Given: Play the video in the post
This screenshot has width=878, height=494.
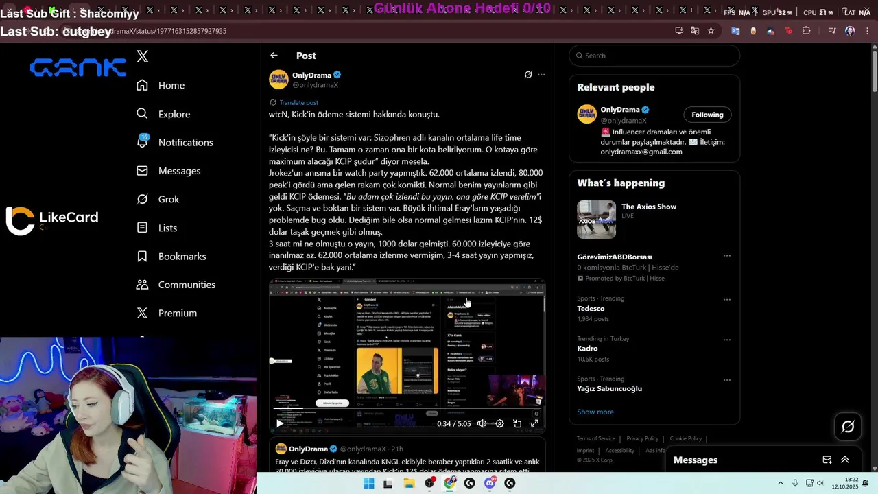Looking at the screenshot, I should 279,424.
